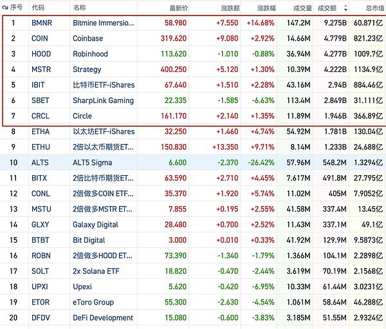Select the Robinhood row name

[x=91, y=53]
